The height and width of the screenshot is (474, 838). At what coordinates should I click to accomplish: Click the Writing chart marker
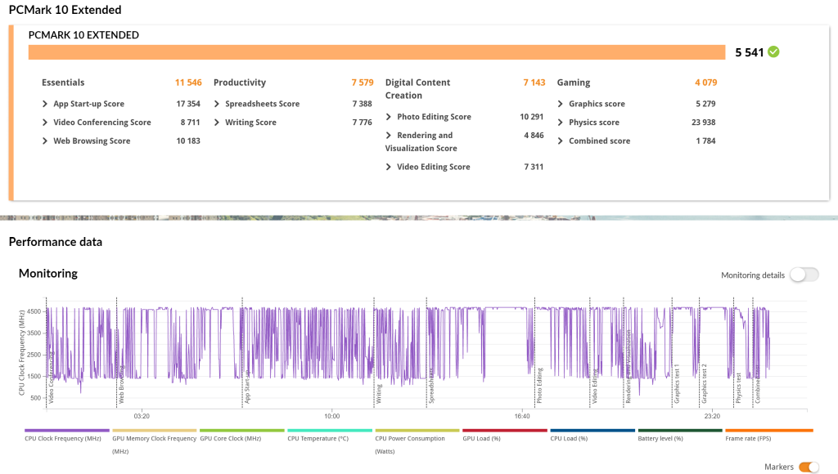pos(379,394)
